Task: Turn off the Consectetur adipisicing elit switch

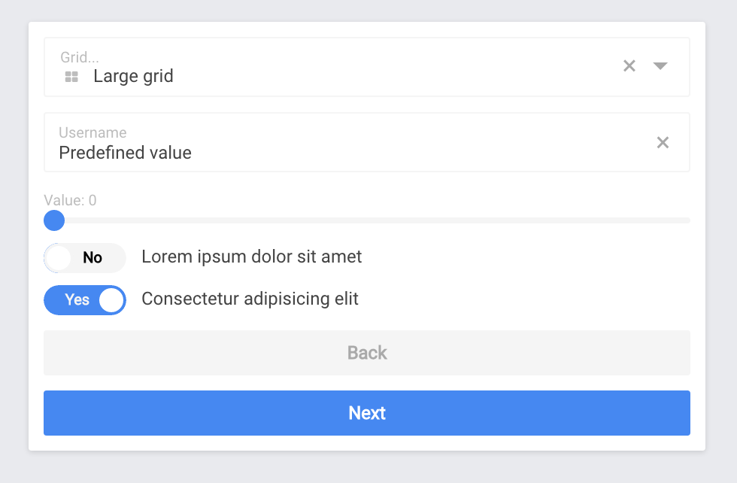Action: 85,299
